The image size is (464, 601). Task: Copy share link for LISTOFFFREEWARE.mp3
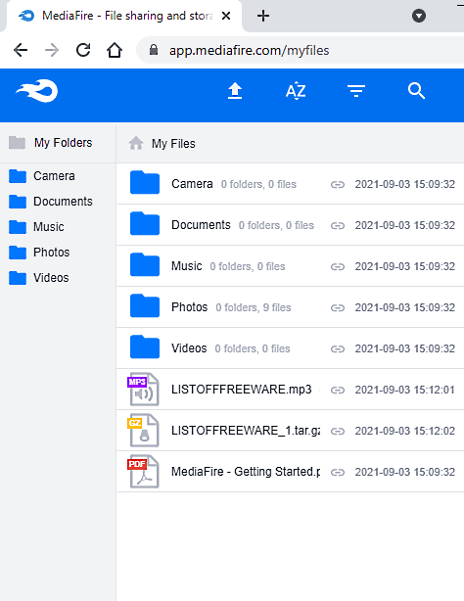coord(338,391)
